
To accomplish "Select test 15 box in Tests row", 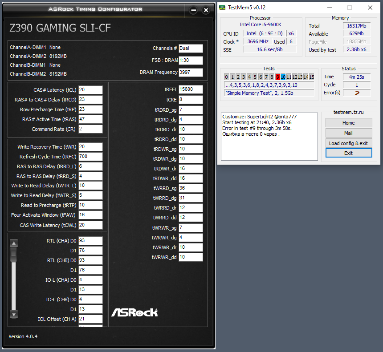I will coord(312,77).
